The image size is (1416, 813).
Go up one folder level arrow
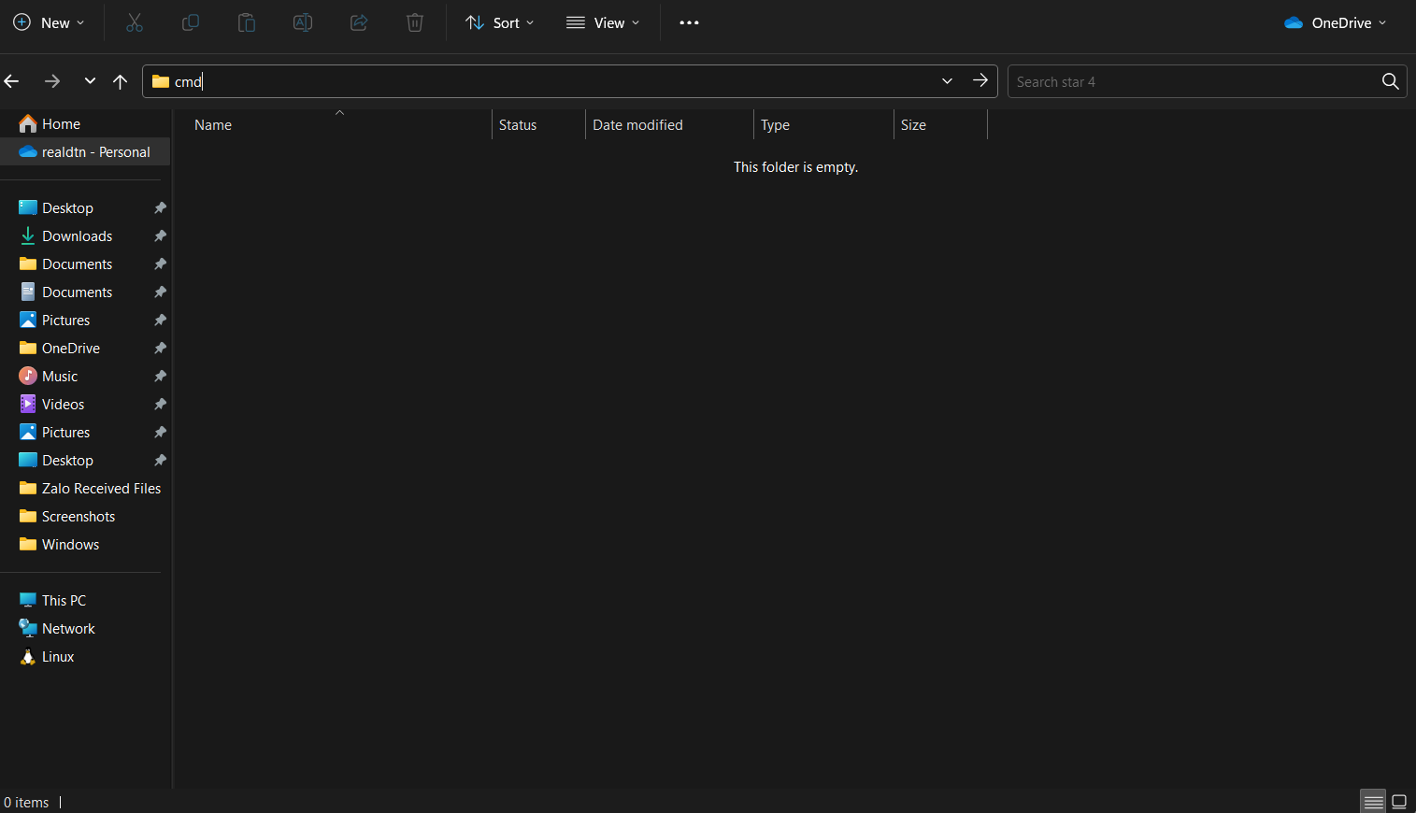click(120, 81)
